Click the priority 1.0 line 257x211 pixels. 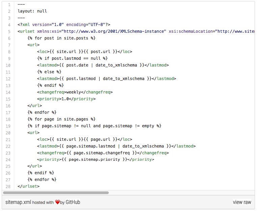point(66,99)
